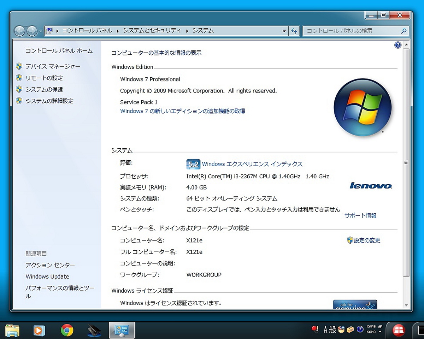Screen dimensions: 424x339
Task: Click Service Pack 1 text
Action: [139, 102]
